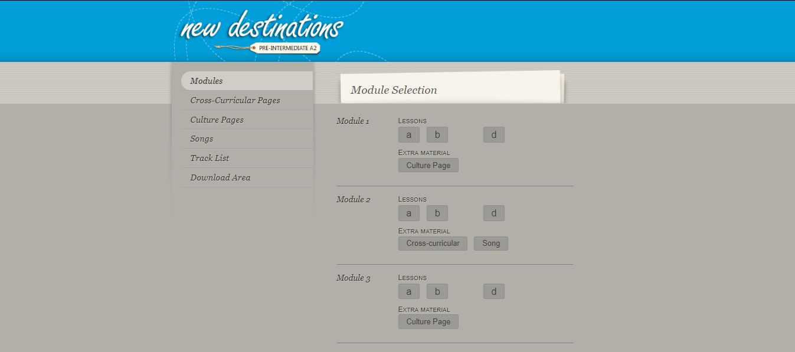795x352 pixels.
Task: View the Track List page
Action: [x=247, y=158]
